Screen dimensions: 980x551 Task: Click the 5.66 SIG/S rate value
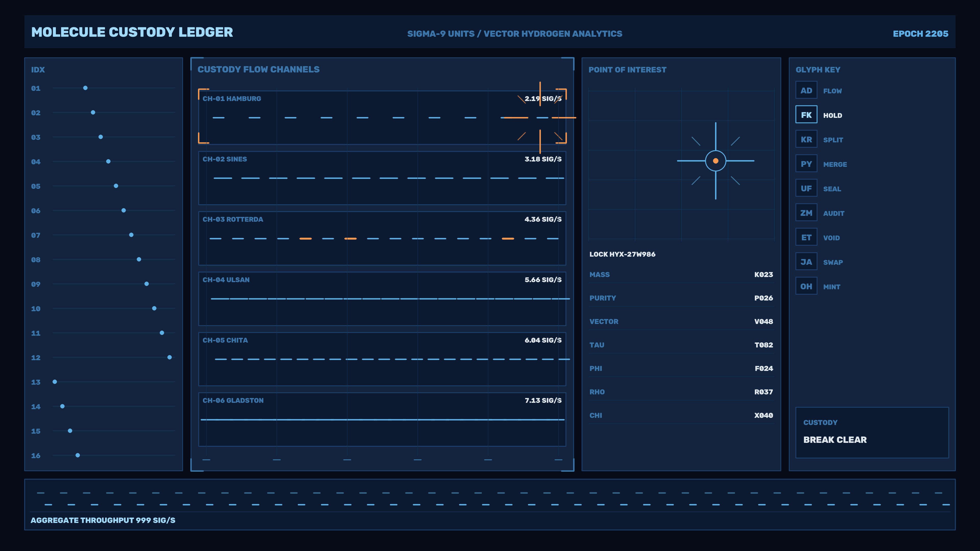543,280
